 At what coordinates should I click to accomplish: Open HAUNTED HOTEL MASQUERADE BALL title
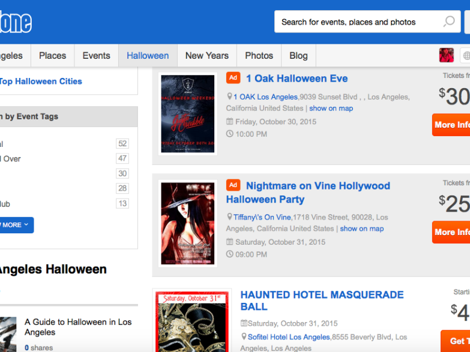pos(322,300)
